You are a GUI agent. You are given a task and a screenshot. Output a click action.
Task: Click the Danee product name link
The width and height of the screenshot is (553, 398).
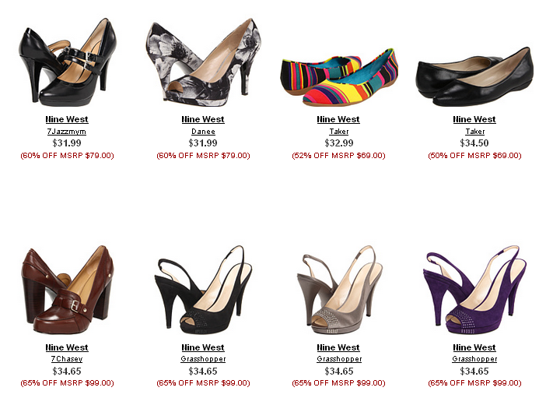(x=203, y=132)
